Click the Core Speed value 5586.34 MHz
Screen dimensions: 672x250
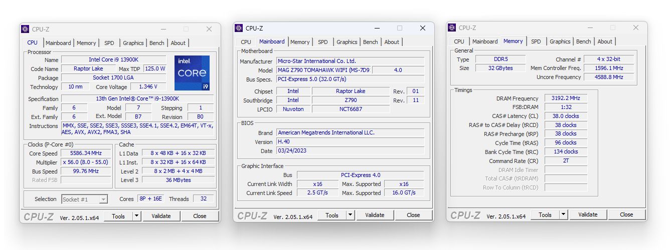(x=86, y=153)
